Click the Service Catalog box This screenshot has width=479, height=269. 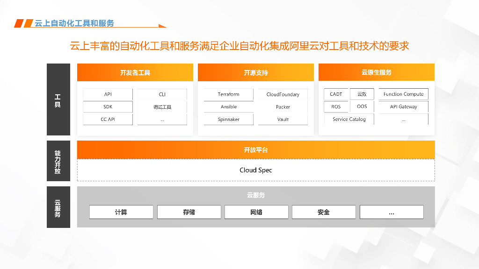[349, 119]
